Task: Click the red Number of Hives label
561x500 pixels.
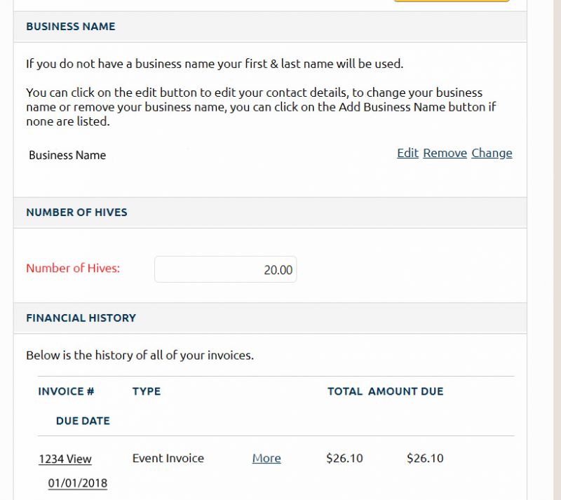Action: coord(73,268)
